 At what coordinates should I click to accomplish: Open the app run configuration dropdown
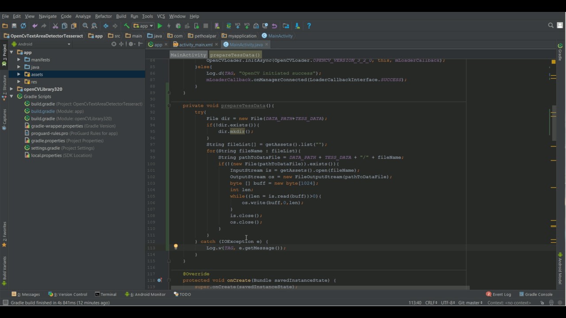143,26
